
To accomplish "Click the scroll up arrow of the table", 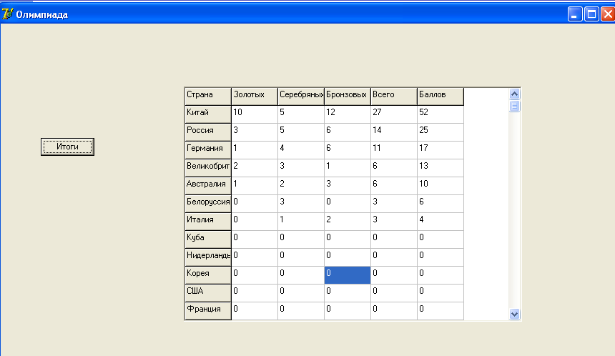I will [x=515, y=94].
